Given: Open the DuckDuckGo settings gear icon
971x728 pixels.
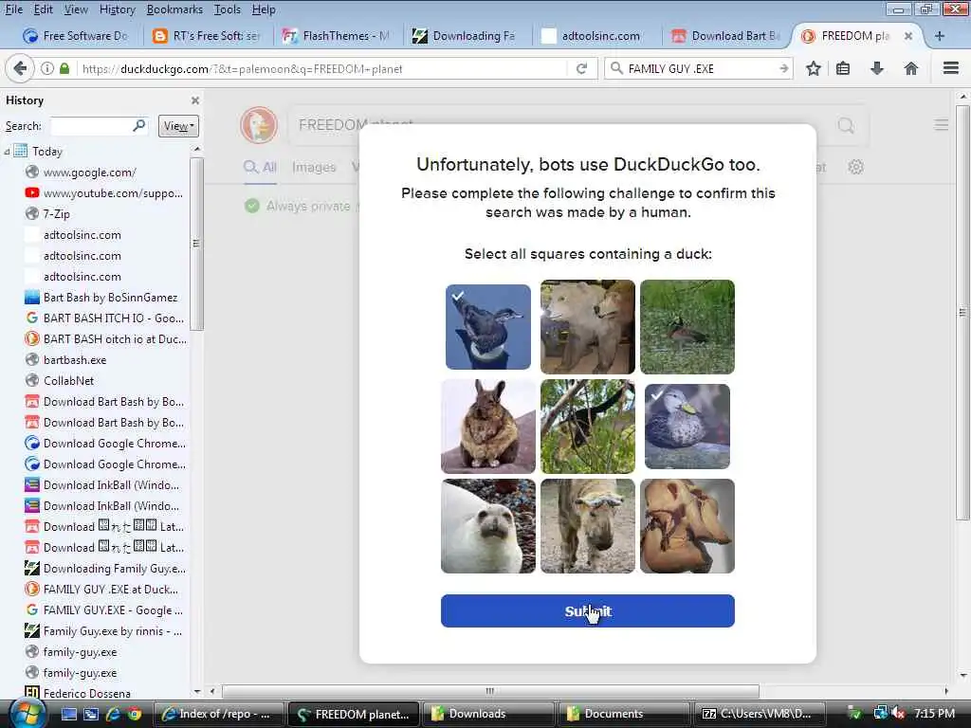Looking at the screenshot, I should 855,167.
